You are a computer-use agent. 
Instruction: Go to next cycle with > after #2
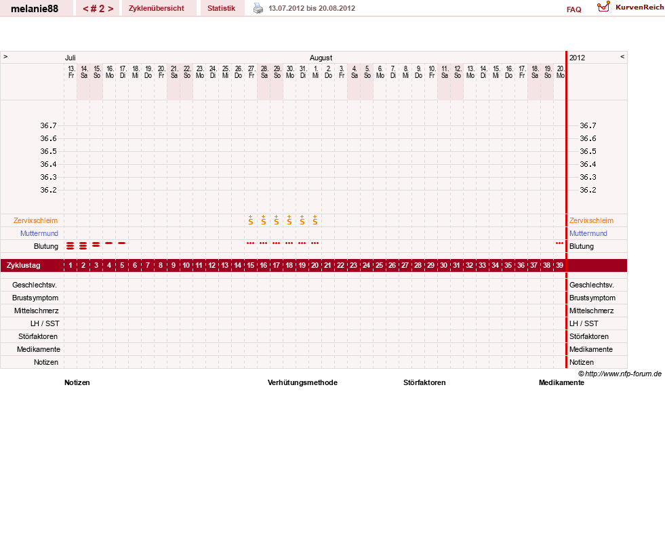[x=110, y=9]
